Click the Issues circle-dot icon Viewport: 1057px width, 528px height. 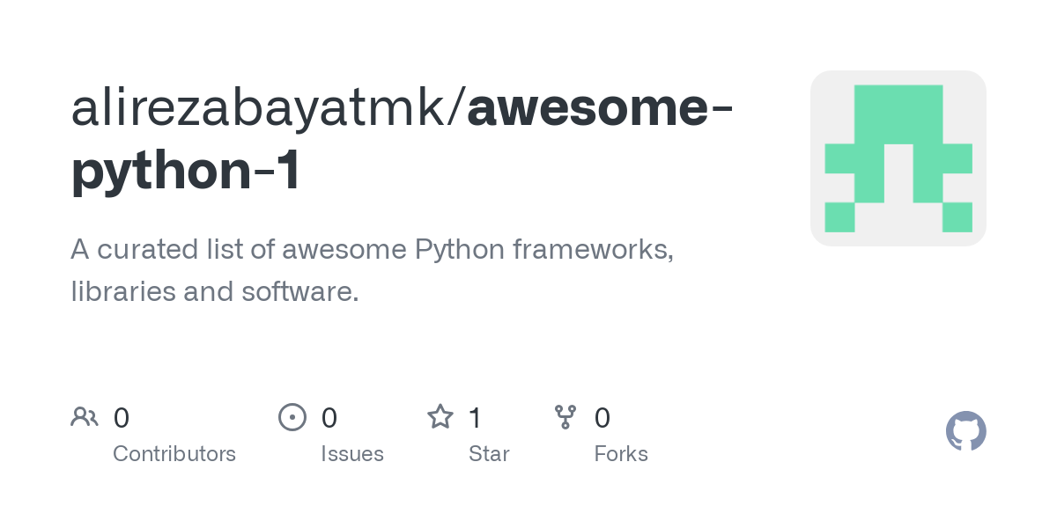tap(292, 417)
